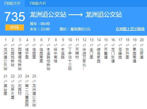Screen dimensions: 147x109
Task: Select stop 4 佳宁里
Action: (27, 53)
